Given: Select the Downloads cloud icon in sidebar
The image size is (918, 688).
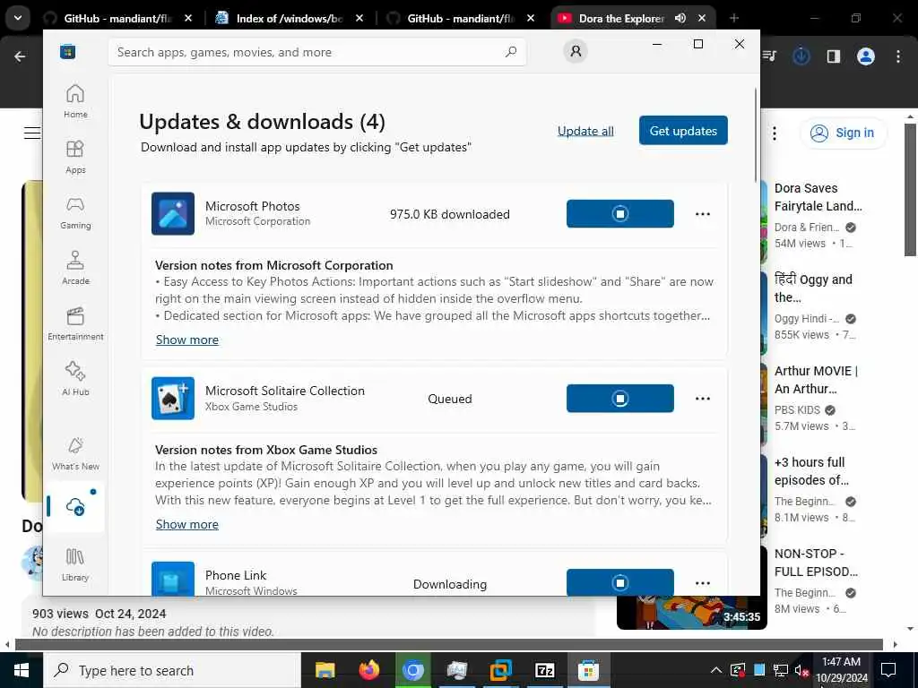Looking at the screenshot, I should (x=75, y=507).
